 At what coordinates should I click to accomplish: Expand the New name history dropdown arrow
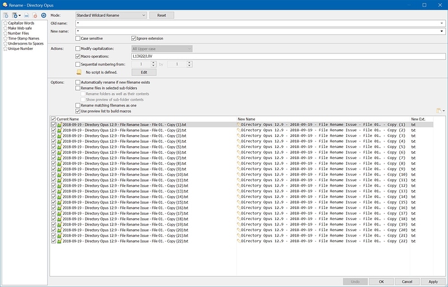[442, 31]
